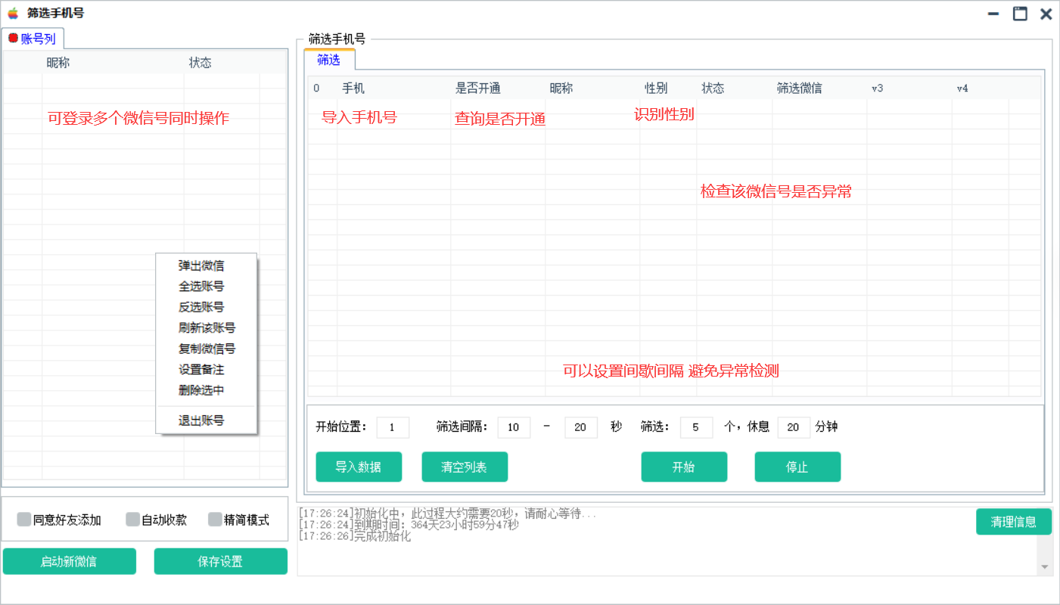Click the 开始 button
Viewport: 1060px width, 605px height.
pos(684,467)
